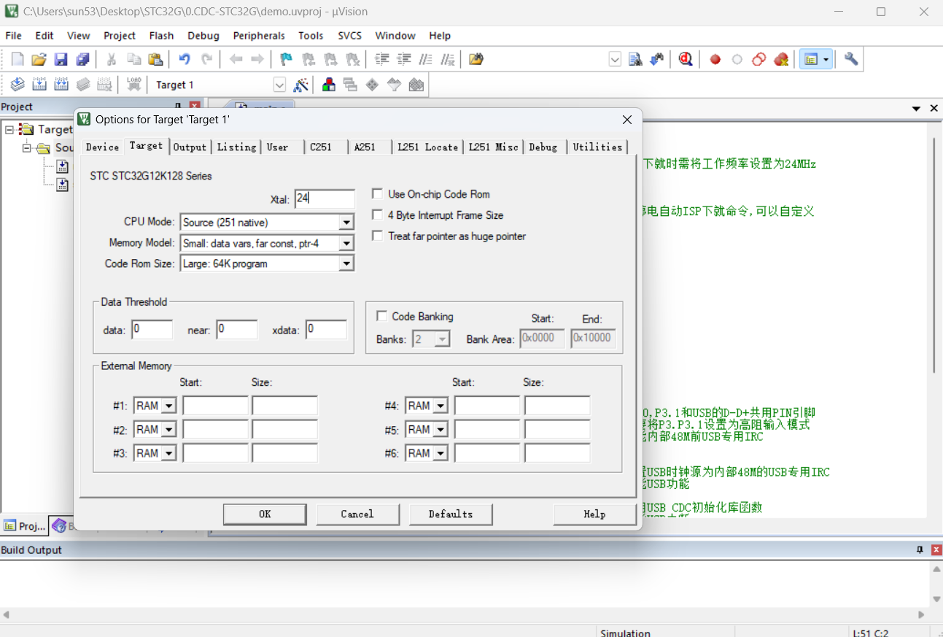Start debug session via magnifier-d icon
943x637 pixels.
(x=686, y=60)
